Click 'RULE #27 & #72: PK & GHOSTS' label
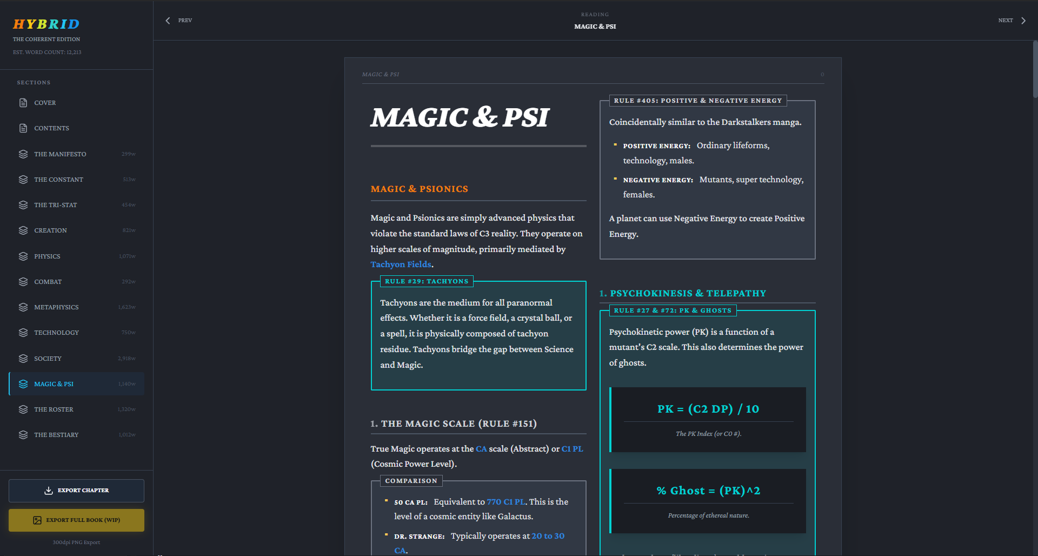The width and height of the screenshot is (1038, 556). 673,310
